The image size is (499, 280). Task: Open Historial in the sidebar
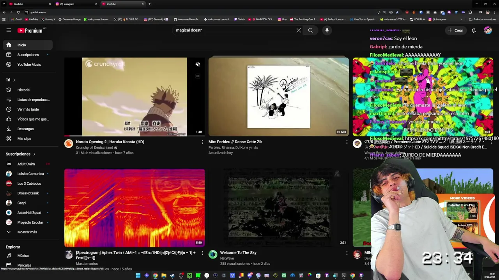click(28, 90)
